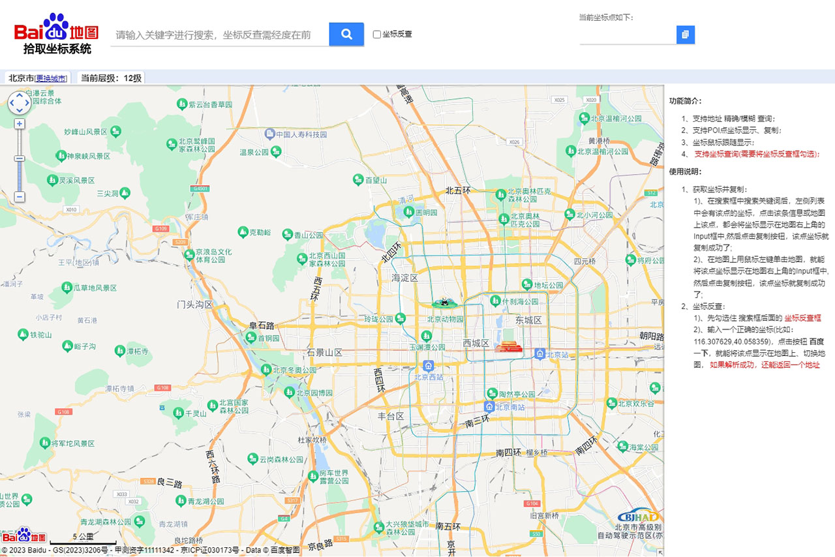Click the blue copy-coordinates icon

tap(684, 35)
